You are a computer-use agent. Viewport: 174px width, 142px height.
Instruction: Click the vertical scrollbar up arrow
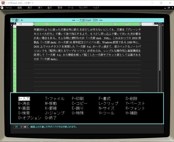point(160,24)
